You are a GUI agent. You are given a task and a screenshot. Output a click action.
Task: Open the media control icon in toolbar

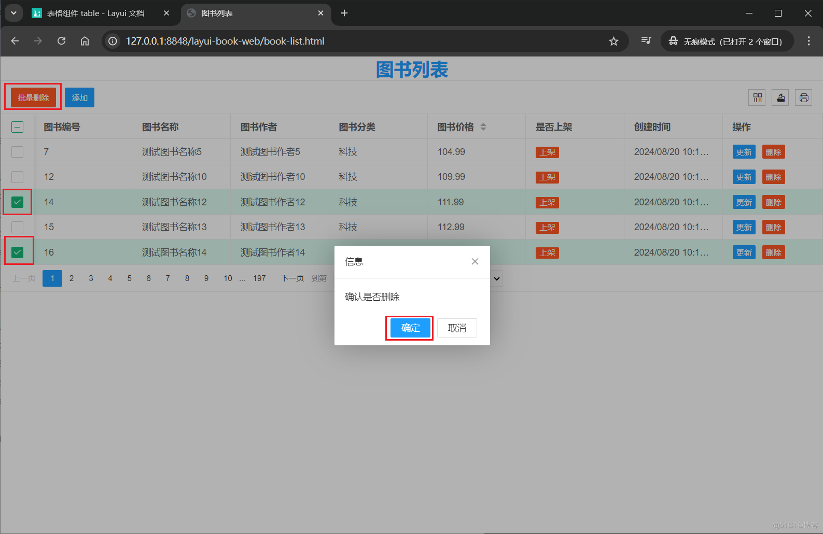[x=646, y=40]
